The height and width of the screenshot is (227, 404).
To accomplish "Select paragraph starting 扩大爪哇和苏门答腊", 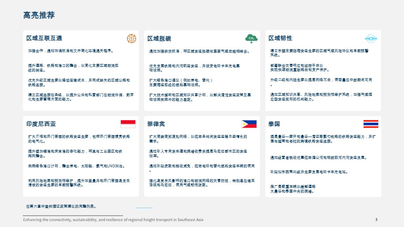I will tap(79, 139).
